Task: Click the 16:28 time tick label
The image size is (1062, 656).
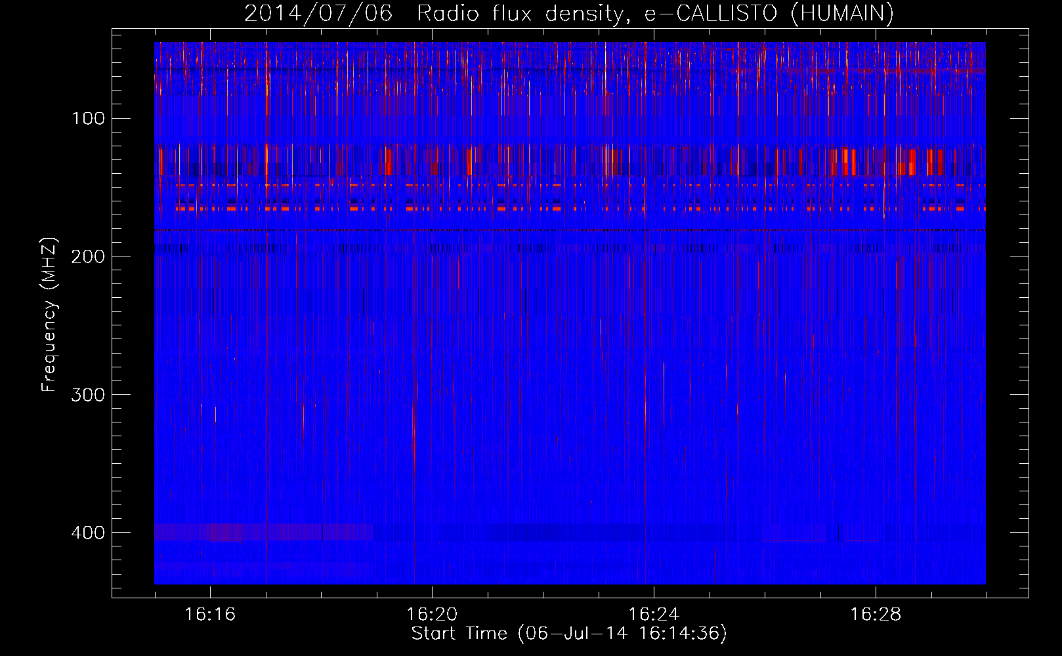Action: (x=876, y=615)
